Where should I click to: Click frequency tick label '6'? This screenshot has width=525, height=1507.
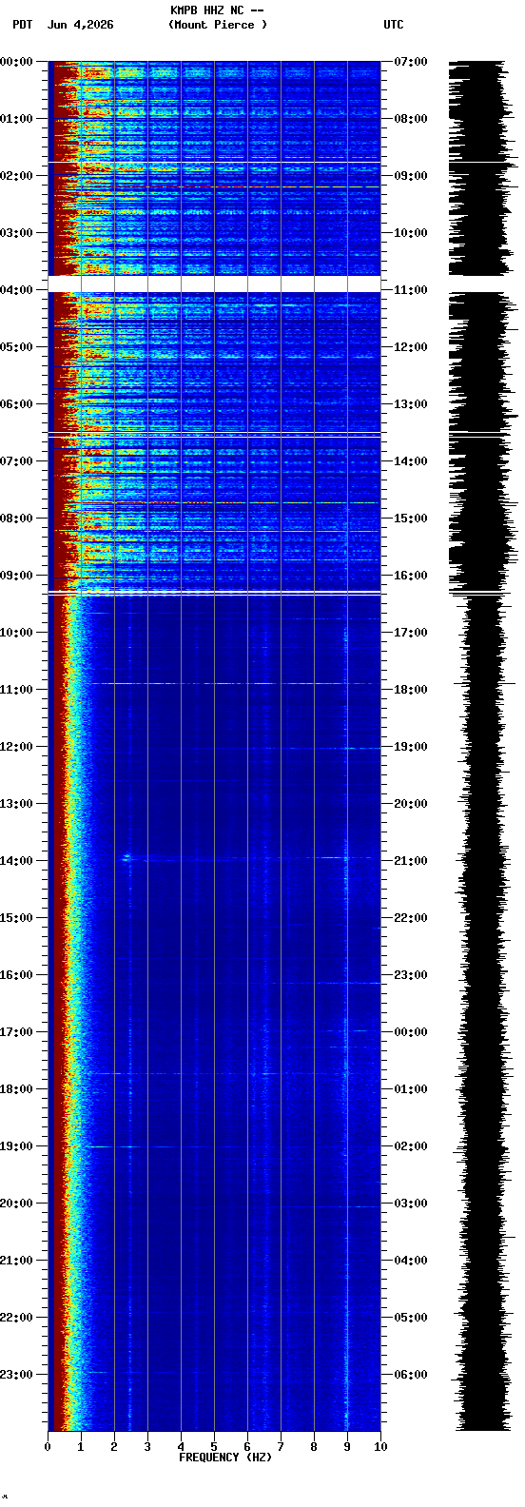pyautogui.click(x=247, y=1447)
